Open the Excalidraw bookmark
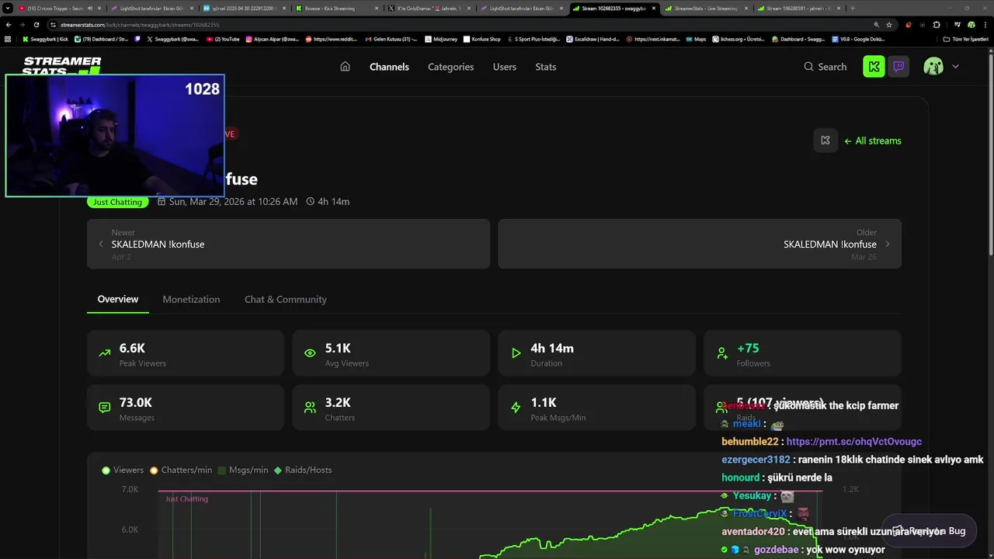Screen dimensions: 994x559 coord(593,39)
